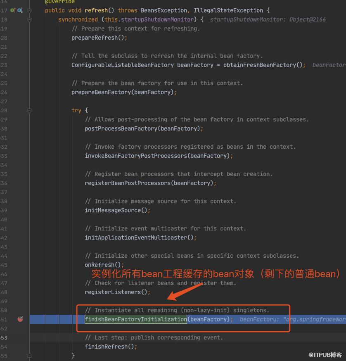Click the registerListeners() call

(116, 292)
